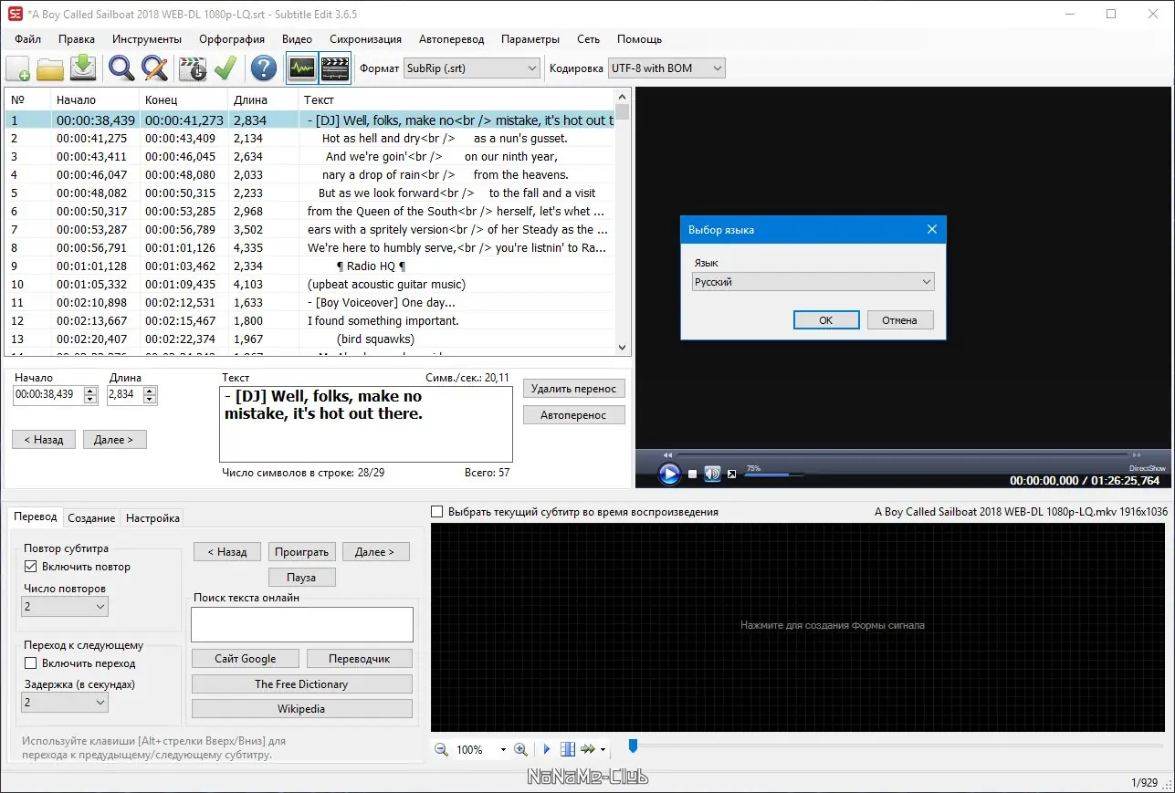Click the online text search input field
1175x793 pixels.
(x=302, y=625)
